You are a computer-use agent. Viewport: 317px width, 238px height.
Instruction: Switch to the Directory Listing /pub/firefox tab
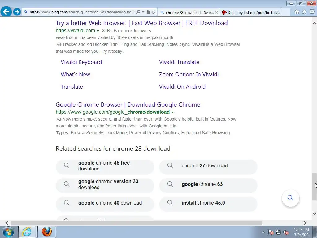pos(251,12)
